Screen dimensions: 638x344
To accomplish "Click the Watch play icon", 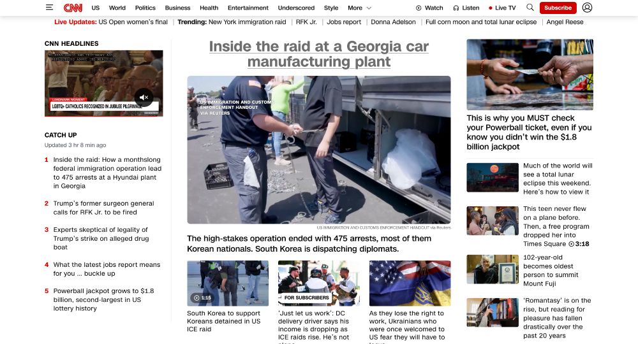I will tap(419, 8).
